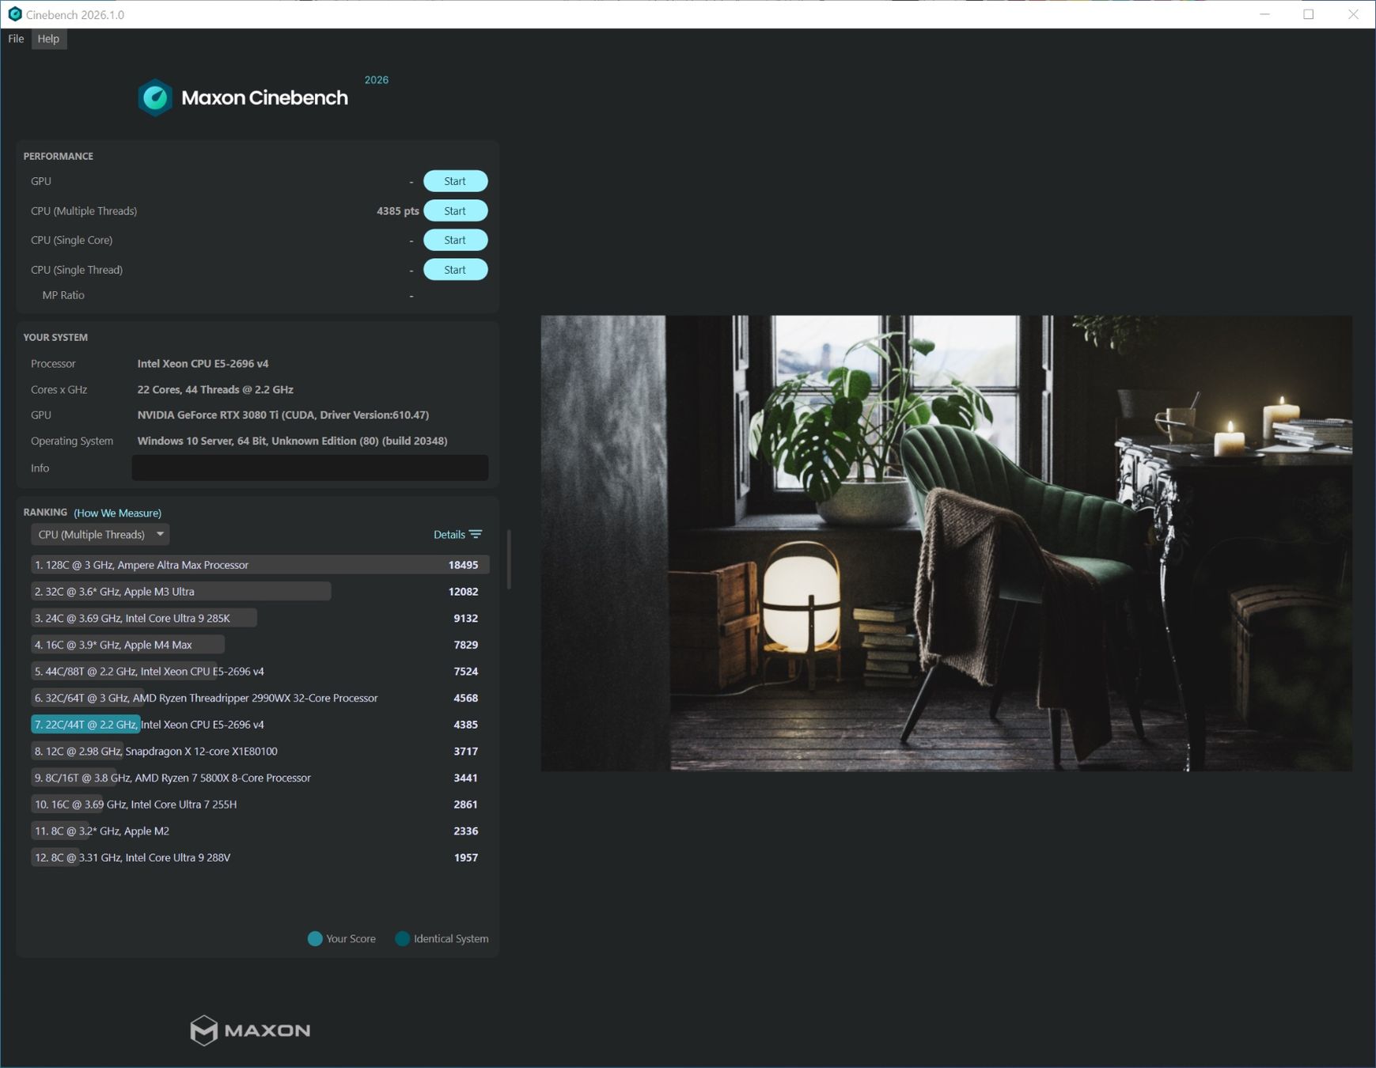1376x1068 pixels.
Task: Start the CPU (Single Thread) test
Action: (x=455, y=270)
